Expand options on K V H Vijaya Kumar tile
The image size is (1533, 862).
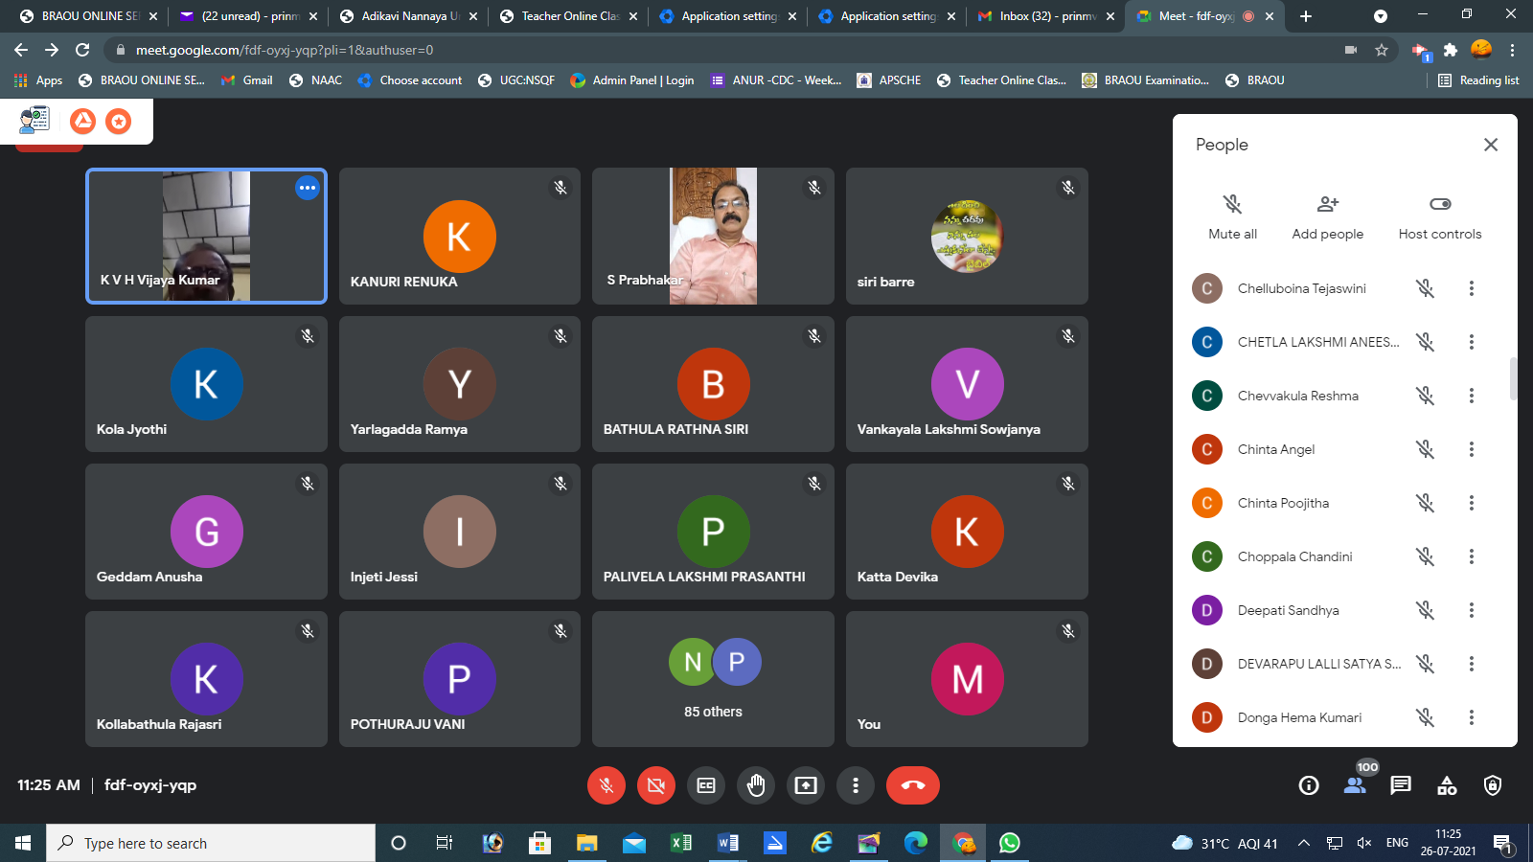pyautogui.click(x=307, y=188)
